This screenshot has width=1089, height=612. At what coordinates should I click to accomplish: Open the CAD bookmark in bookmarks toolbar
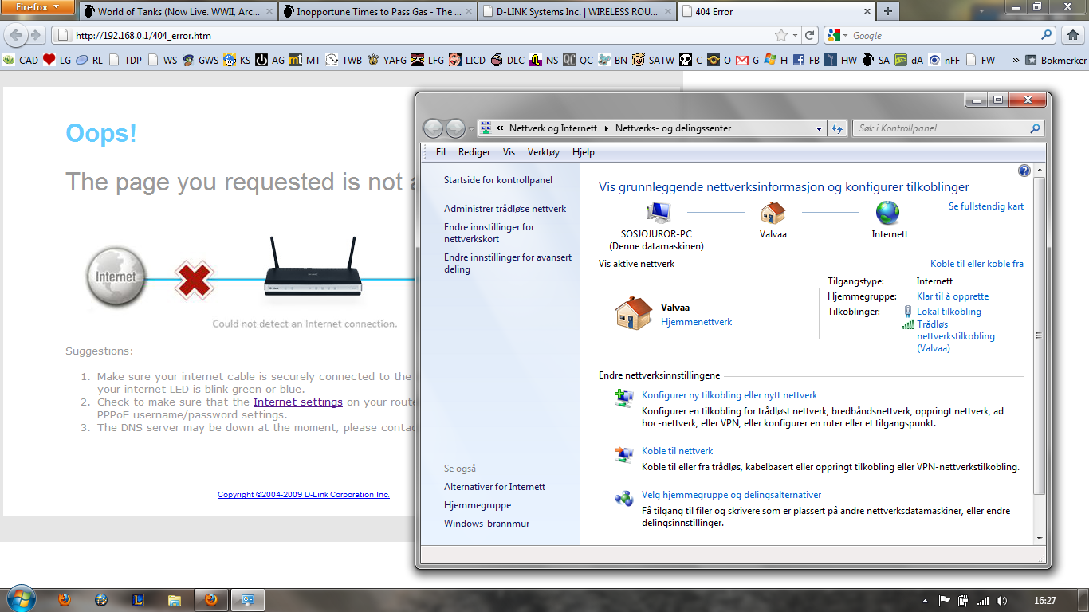point(21,60)
